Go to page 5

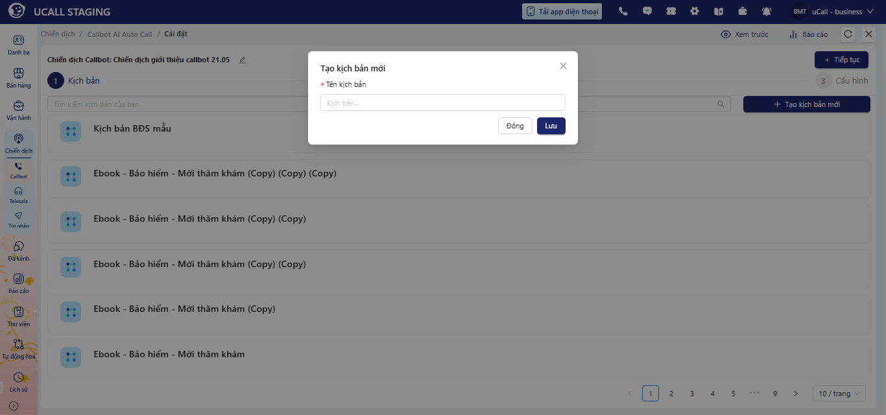(734, 394)
